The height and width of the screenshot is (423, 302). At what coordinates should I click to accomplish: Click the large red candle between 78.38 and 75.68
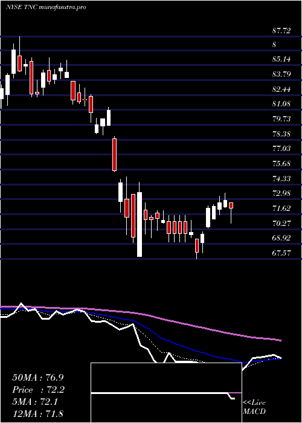115,155
